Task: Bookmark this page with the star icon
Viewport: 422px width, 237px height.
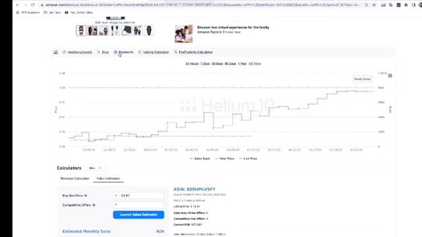Action: point(374,5)
